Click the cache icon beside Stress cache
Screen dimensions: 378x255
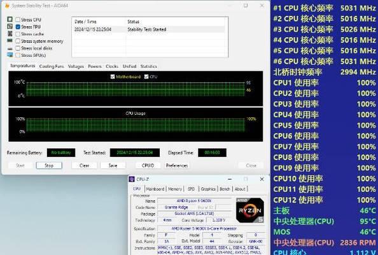coord(10,33)
